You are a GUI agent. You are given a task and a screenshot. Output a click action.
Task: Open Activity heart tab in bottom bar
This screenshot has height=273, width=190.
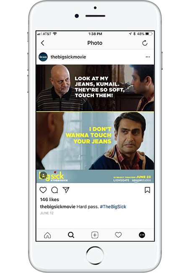click(118, 235)
